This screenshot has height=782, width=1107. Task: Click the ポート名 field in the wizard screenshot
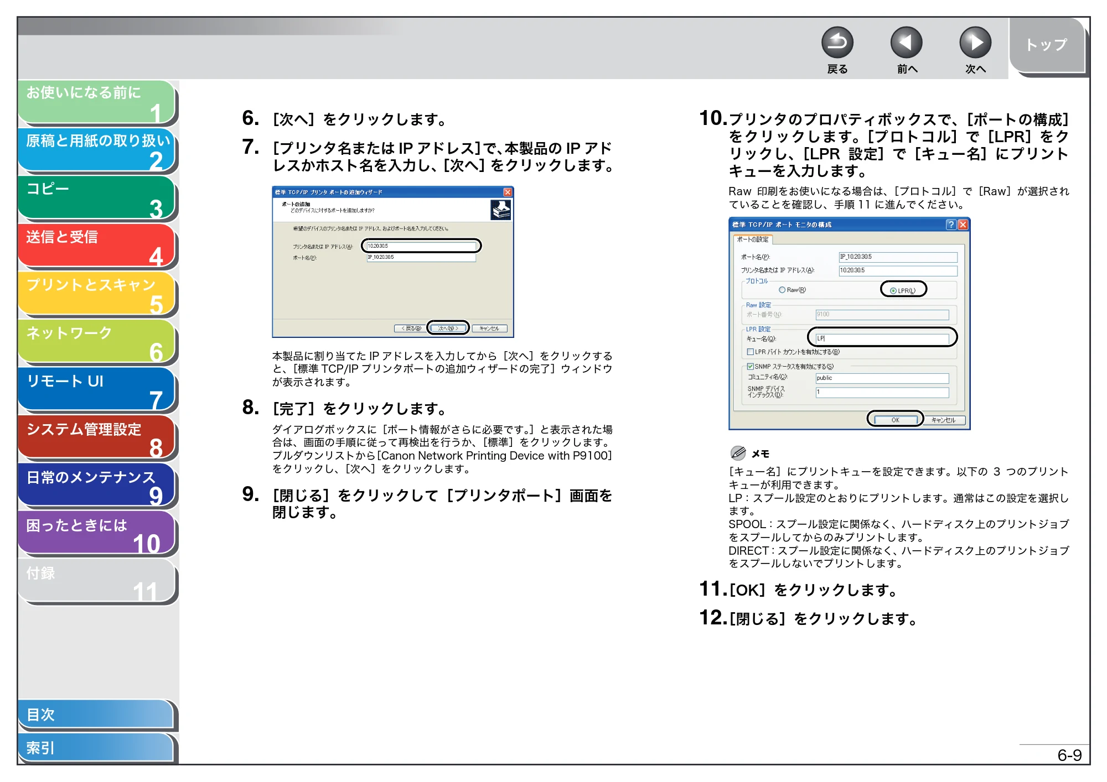(x=421, y=257)
